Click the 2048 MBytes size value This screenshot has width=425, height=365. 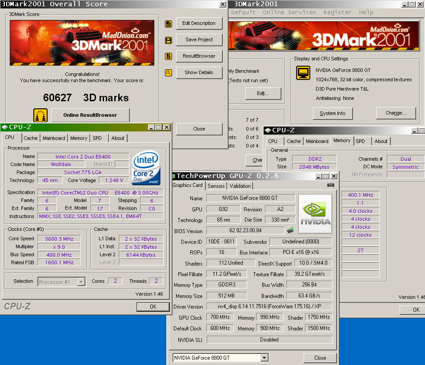[x=314, y=167]
